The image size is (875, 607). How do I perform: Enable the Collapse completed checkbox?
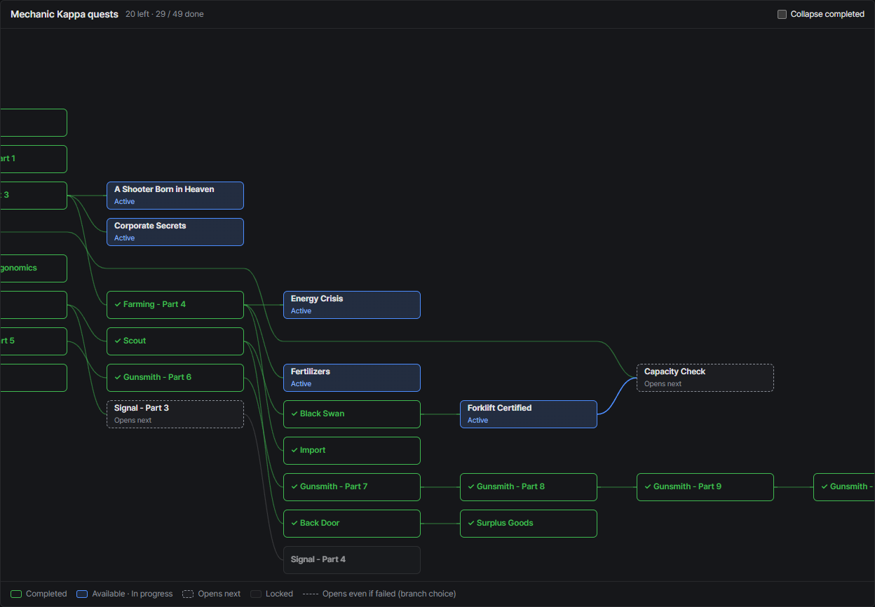click(782, 14)
